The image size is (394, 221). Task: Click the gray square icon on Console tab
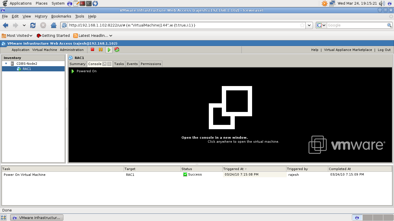point(109,64)
